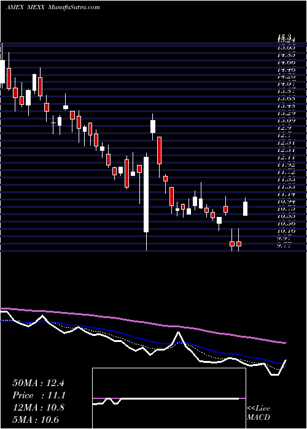This screenshot has width=307, height=429.
Task: Click the '11.92' price axis label
Action: point(286,165)
